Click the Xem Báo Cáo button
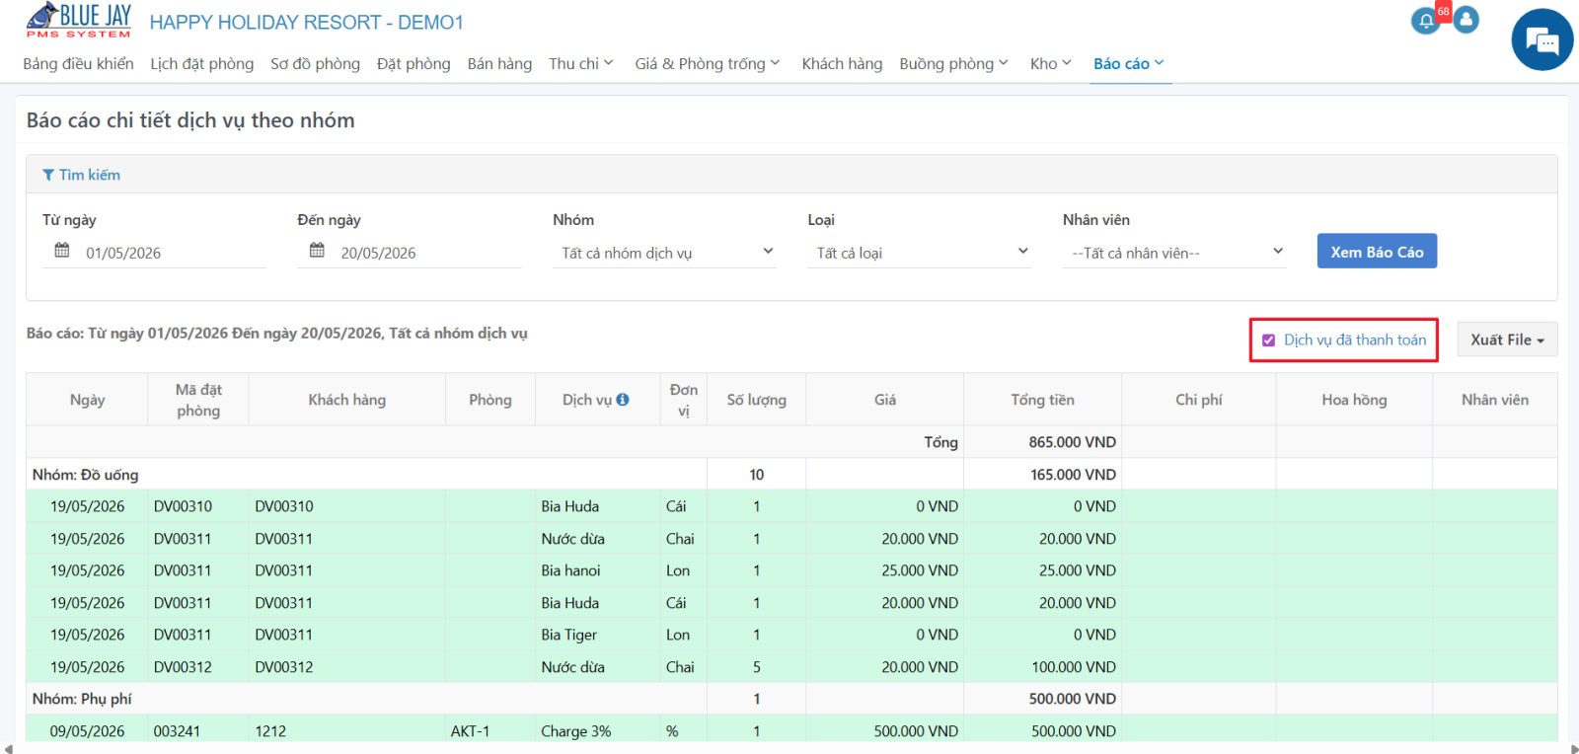This screenshot has height=754, width=1579. click(1377, 251)
